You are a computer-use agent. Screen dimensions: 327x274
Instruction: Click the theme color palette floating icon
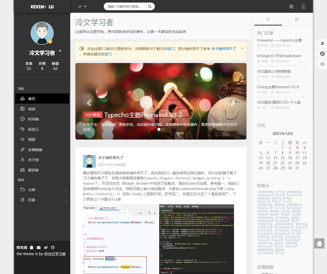[322, 54]
